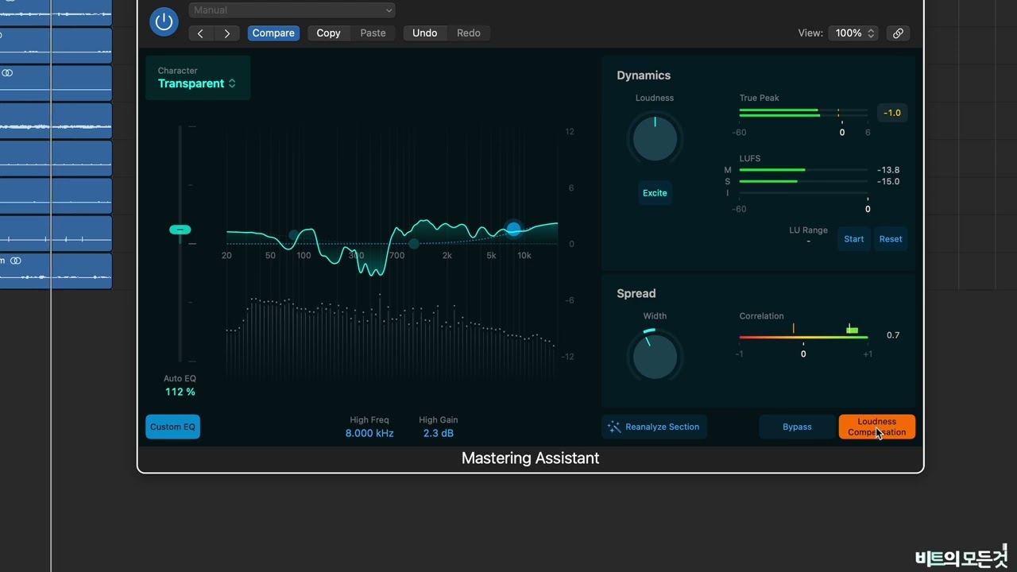Toggle the Compare button
The width and height of the screenshot is (1017, 572).
(273, 33)
